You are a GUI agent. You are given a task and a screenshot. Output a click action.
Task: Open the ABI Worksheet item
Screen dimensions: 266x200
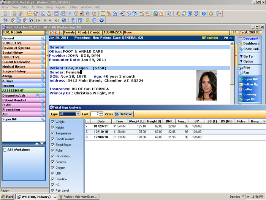click(x=17, y=150)
